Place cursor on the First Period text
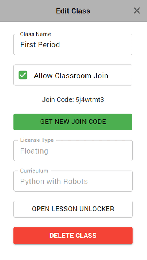147x260 pixels. pyautogui.click(x=40, y=45)
